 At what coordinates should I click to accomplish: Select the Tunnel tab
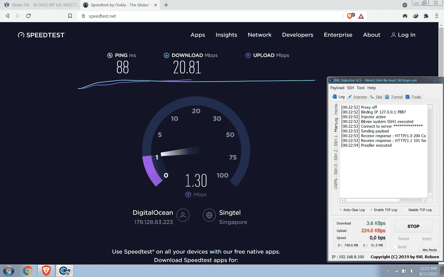(x=394, y=97)
